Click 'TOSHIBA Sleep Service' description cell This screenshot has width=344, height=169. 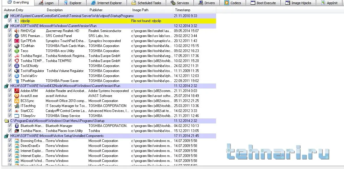pyautogui.click(x=63, y=116)
